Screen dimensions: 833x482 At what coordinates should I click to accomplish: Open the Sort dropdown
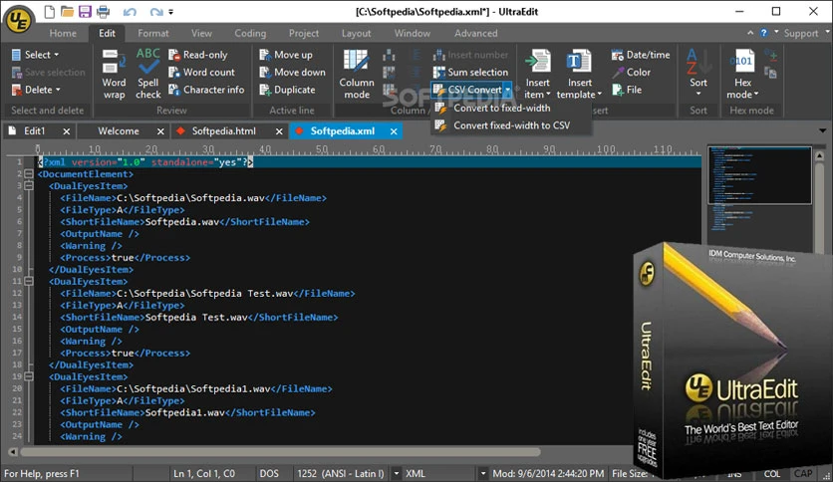tap(698, 94)
